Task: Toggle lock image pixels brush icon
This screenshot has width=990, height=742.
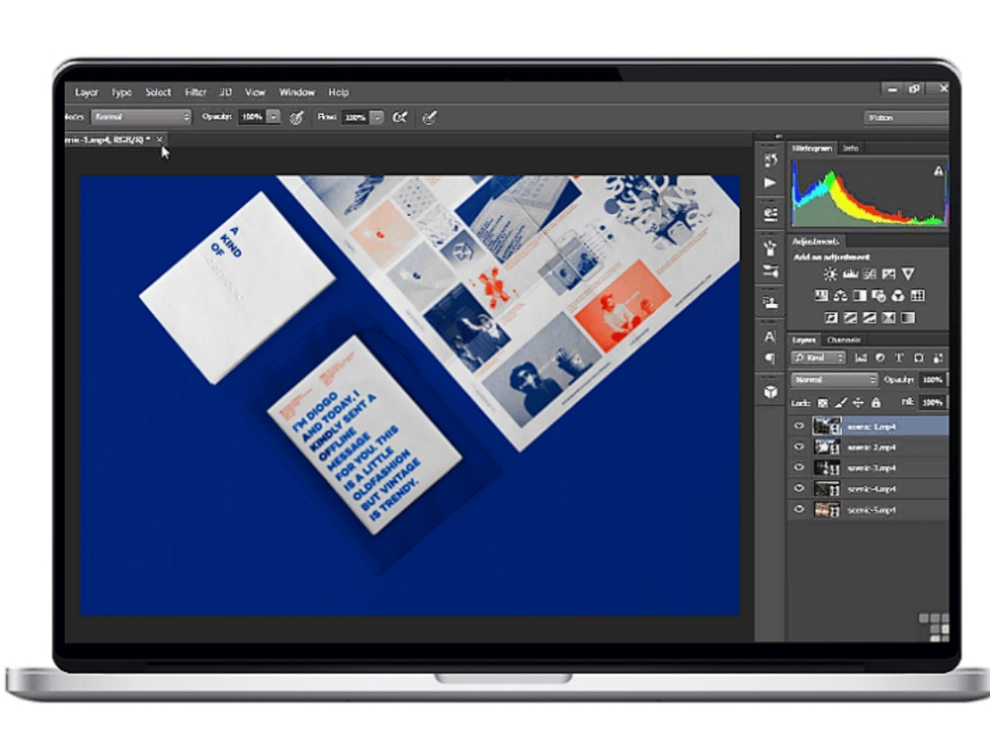Action: pyautogui.click(x=841, y=403)
